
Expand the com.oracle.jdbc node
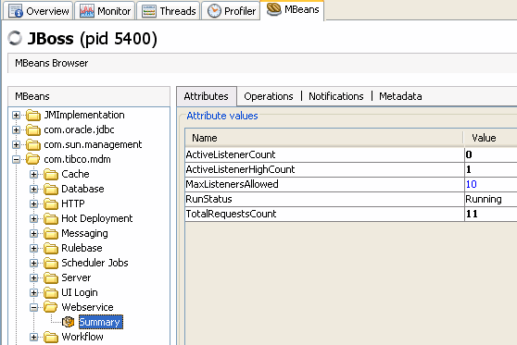tap(16, 129)
